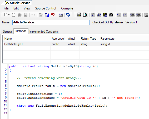Click the 'Checked Out By demo' label
Viewport: 149px width, 119px height.
tap(108, 22)
